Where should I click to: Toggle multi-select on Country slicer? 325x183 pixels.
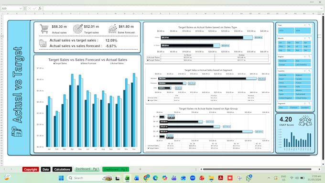click(305, 71)
